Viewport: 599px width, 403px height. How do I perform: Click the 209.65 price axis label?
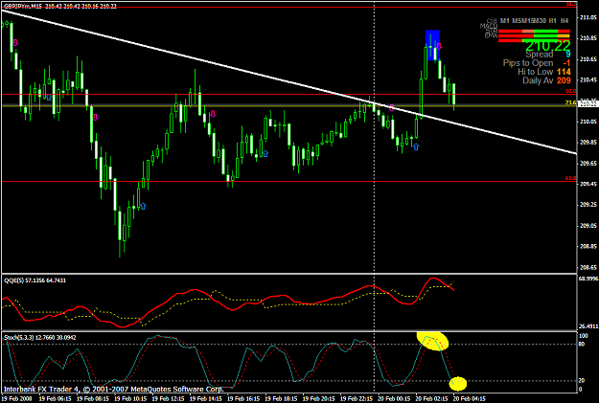[x=588, y=164]
